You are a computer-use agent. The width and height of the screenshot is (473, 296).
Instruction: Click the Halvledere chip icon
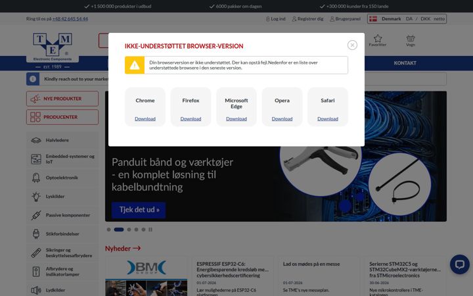[x=36, y=141]
